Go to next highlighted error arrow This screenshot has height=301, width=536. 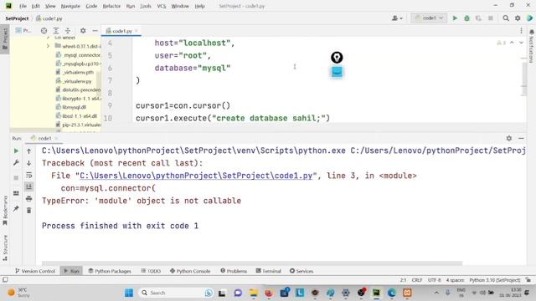tap(521, 43)
